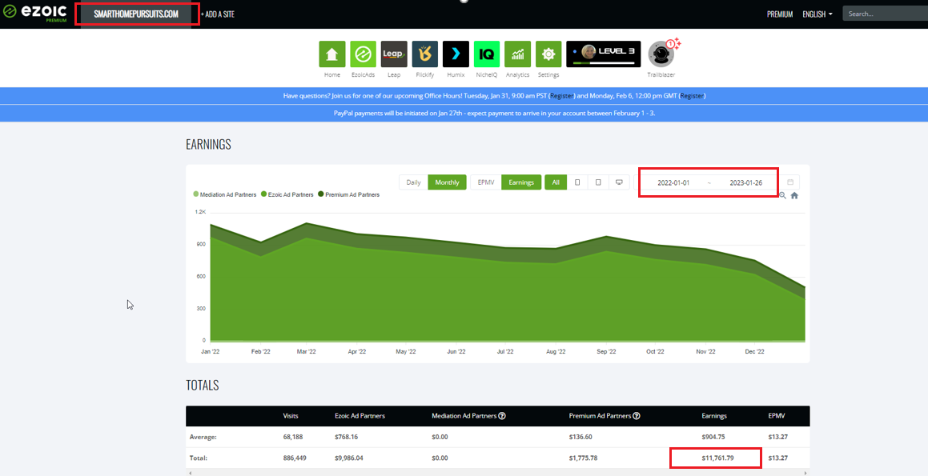The width and height of the screenshot is (928, 476).
Task: Launch the NicheIQ icon
Action: point(487,54)
